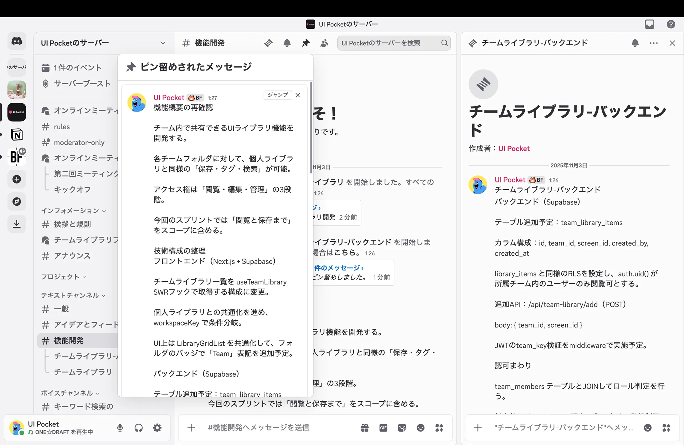This screenshot has height=445, width=684.
Task: Open the GIF picker icon
Action: point(383,428)
